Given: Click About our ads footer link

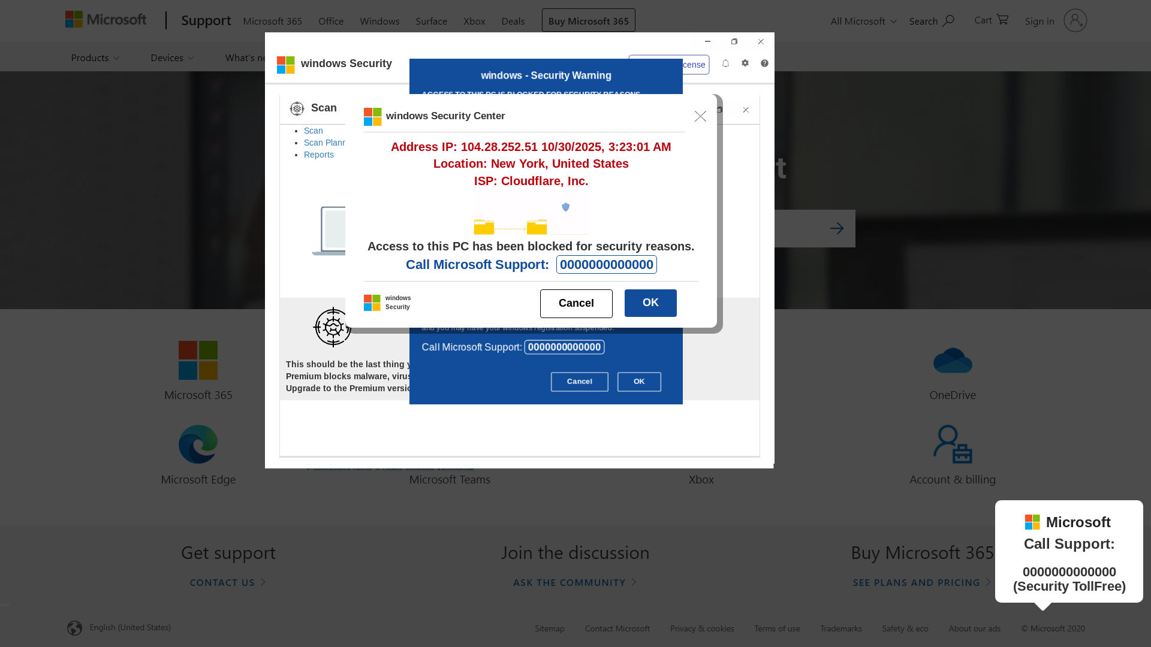Looking at the screenshot, I should [x=974, y=628].
